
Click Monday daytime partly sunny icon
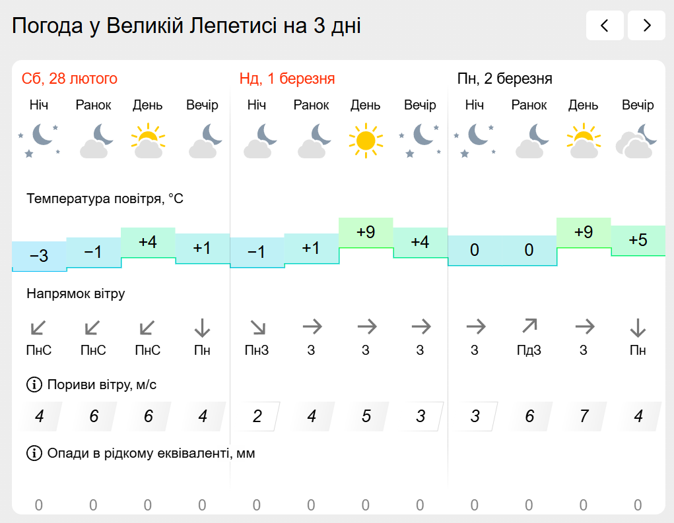click(x=584, y=140)
